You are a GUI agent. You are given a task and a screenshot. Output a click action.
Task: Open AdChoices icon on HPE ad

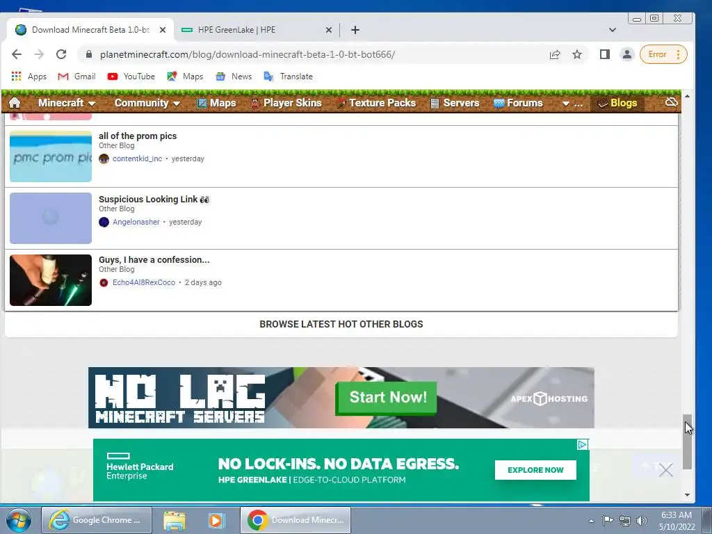pos(583,444)
